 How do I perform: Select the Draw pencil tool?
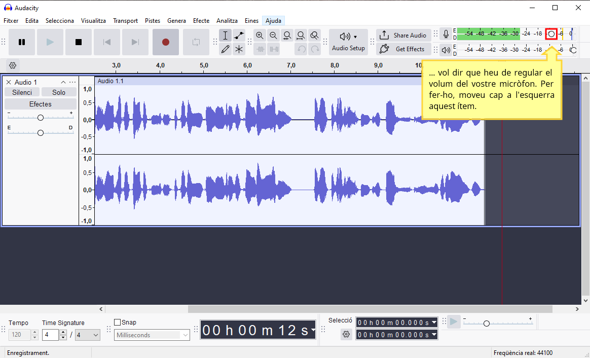[x=225, y=49]
